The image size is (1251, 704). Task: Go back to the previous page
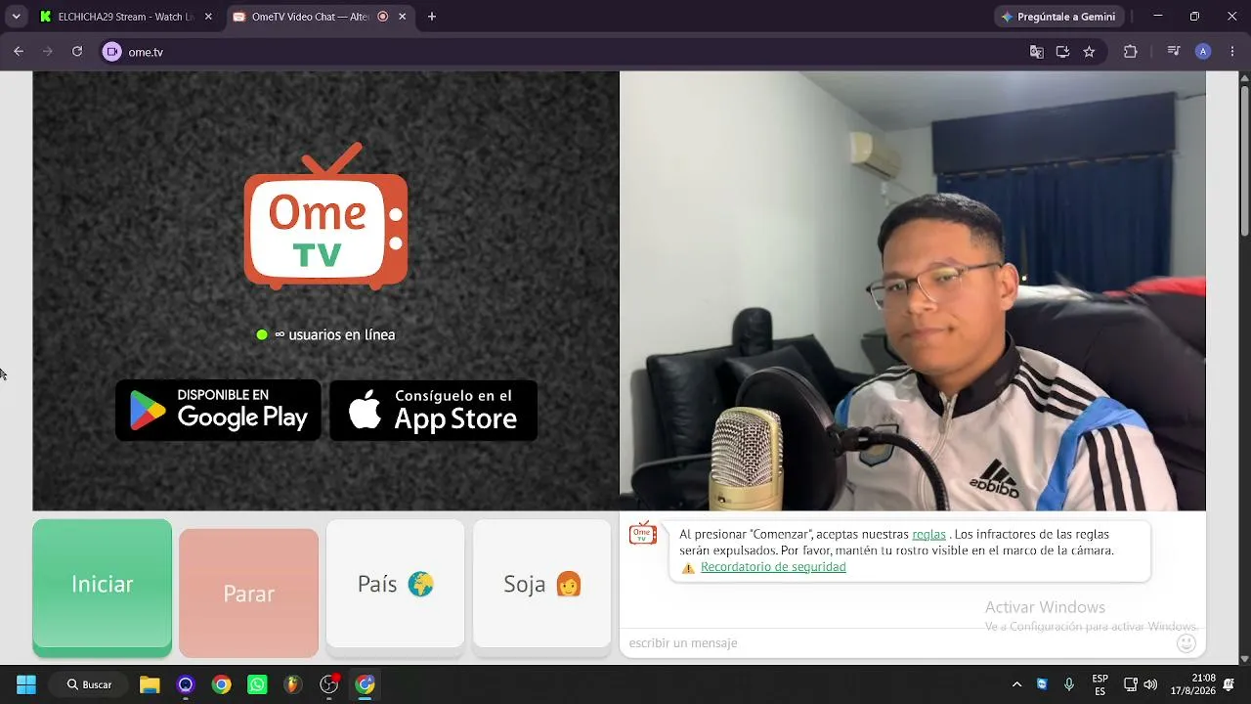19,52
